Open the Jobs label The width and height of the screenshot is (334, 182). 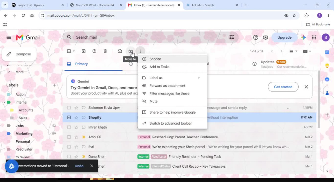(x=20, y=126)
